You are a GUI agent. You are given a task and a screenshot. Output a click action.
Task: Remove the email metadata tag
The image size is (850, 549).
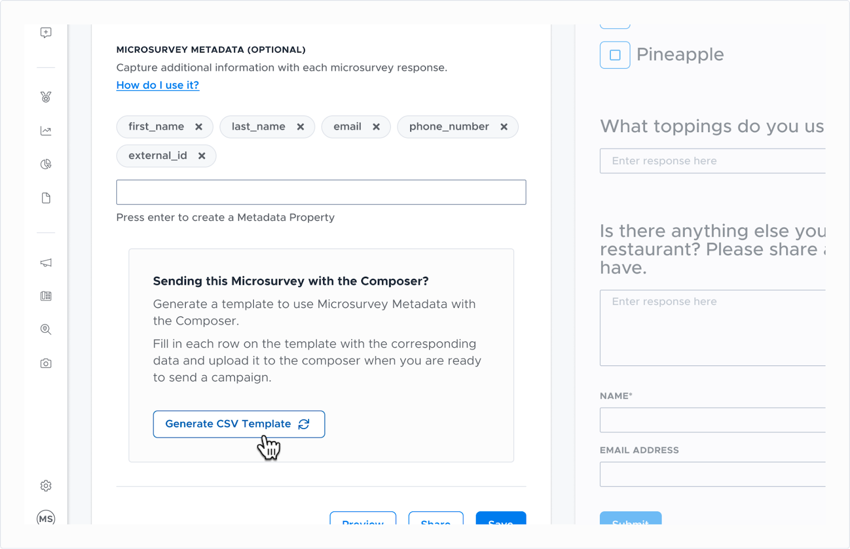[x=376, y=127]
